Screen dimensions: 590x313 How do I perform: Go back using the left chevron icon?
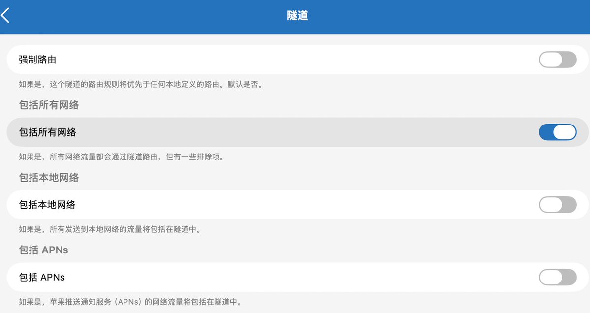pos(5,15)
